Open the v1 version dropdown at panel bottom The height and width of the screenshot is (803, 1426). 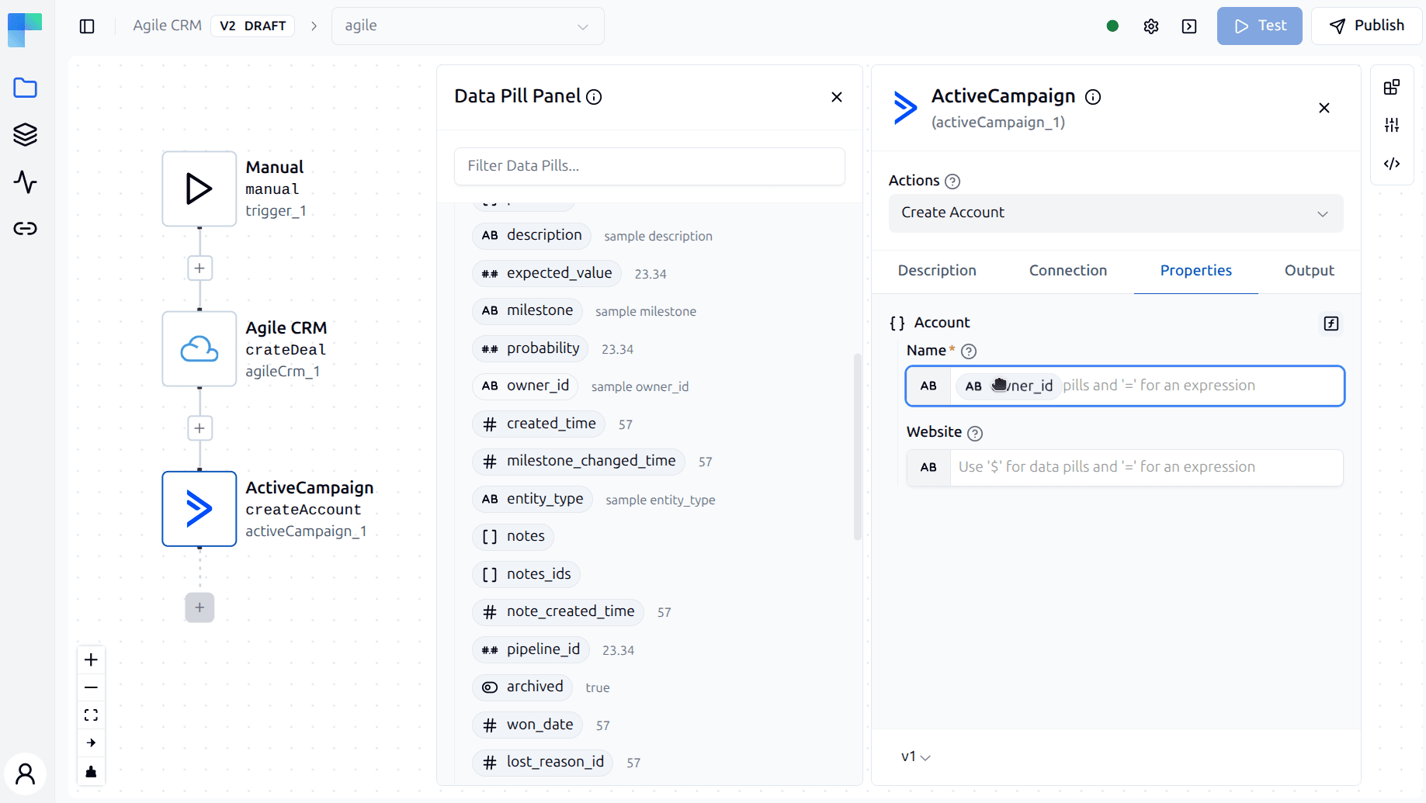click(x=914, y=756)
